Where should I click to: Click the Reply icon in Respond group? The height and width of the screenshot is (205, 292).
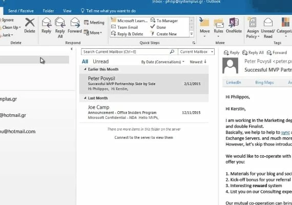click(47, 23)
